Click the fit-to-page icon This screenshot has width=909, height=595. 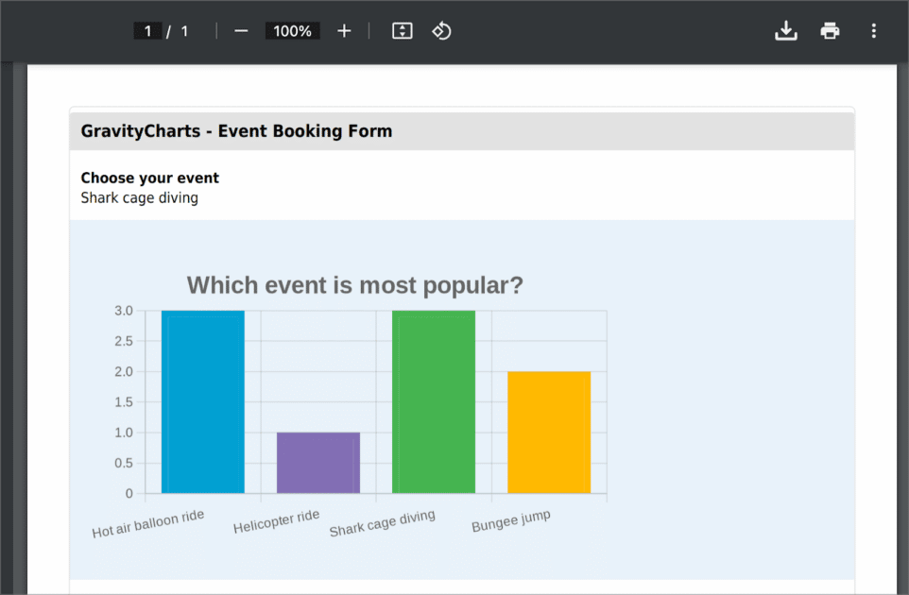(402, 30)
